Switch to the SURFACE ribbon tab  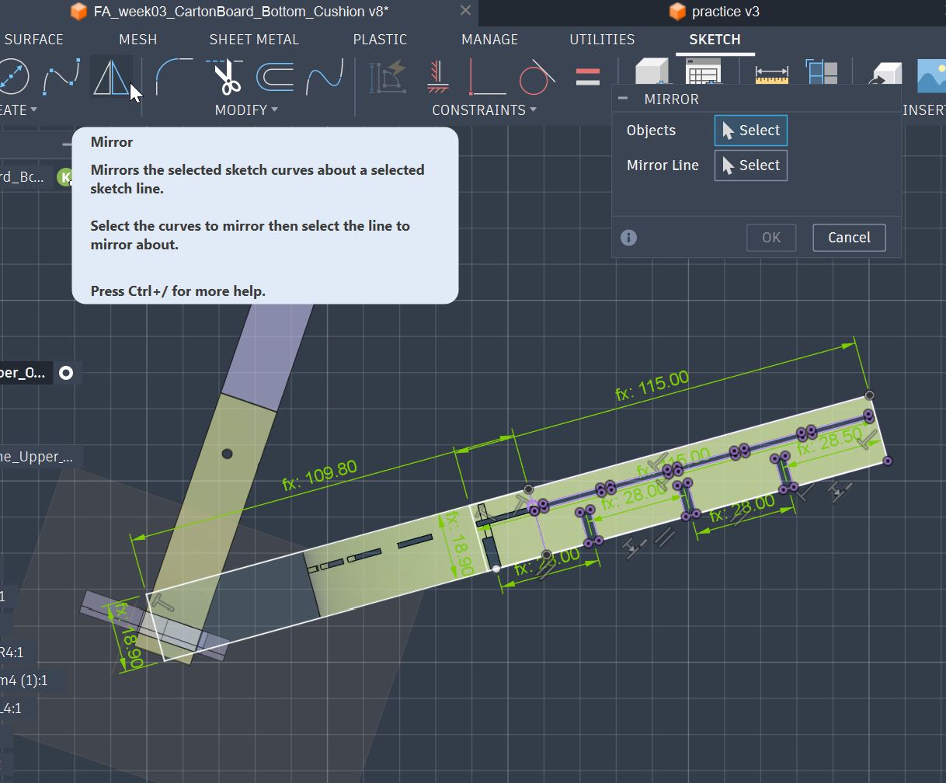tap(33, 39)
